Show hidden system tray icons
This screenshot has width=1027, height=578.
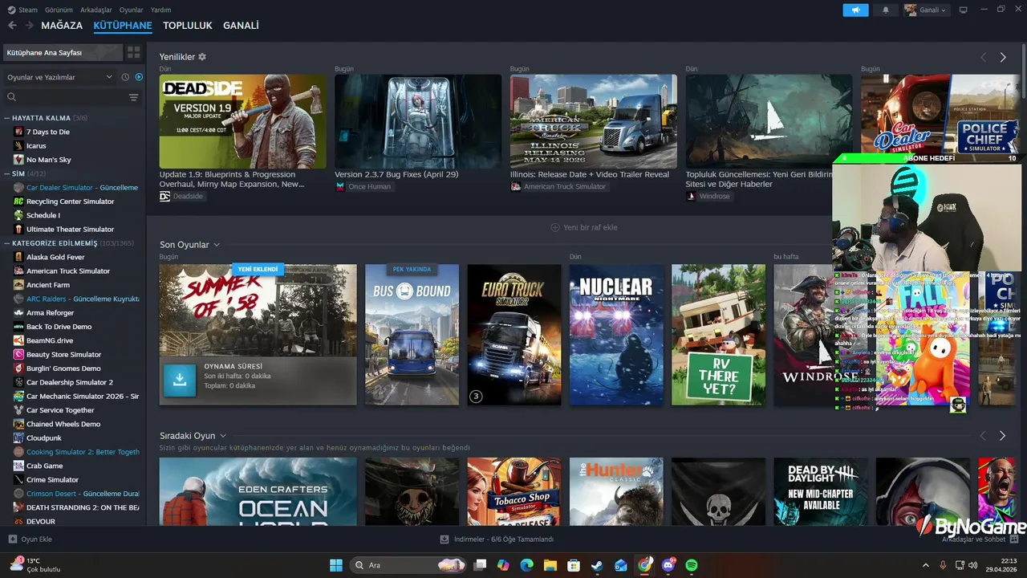click(925, 565)
